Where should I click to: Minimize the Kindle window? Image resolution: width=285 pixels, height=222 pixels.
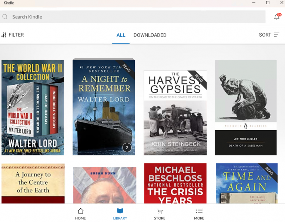(x=254, y=3)
